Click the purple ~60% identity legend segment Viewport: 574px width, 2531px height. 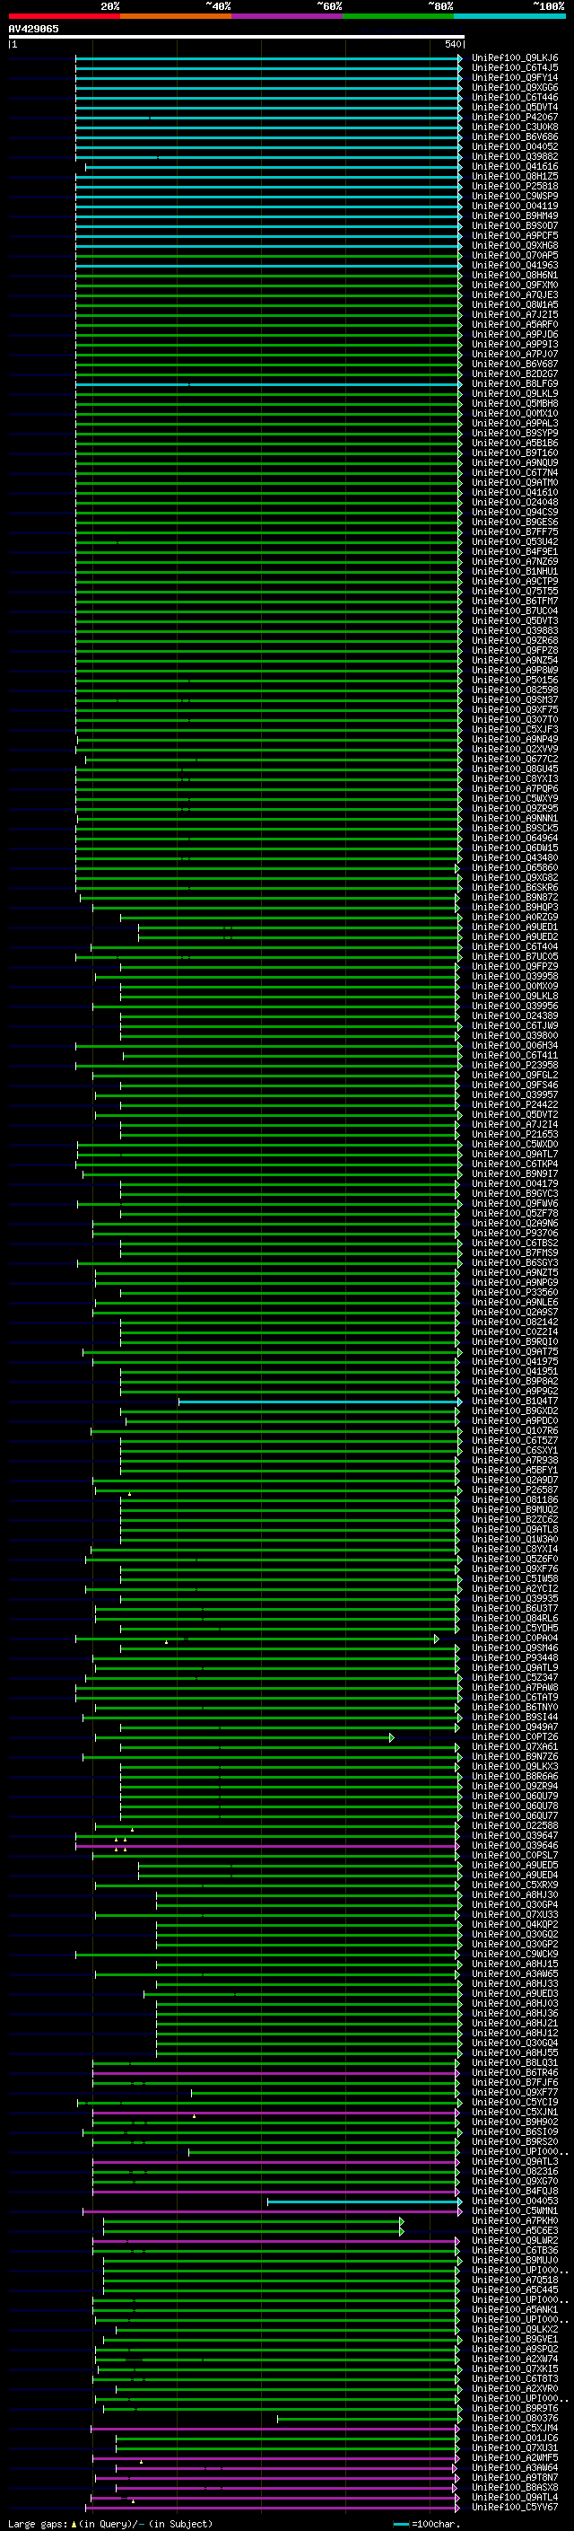[288, 16]
